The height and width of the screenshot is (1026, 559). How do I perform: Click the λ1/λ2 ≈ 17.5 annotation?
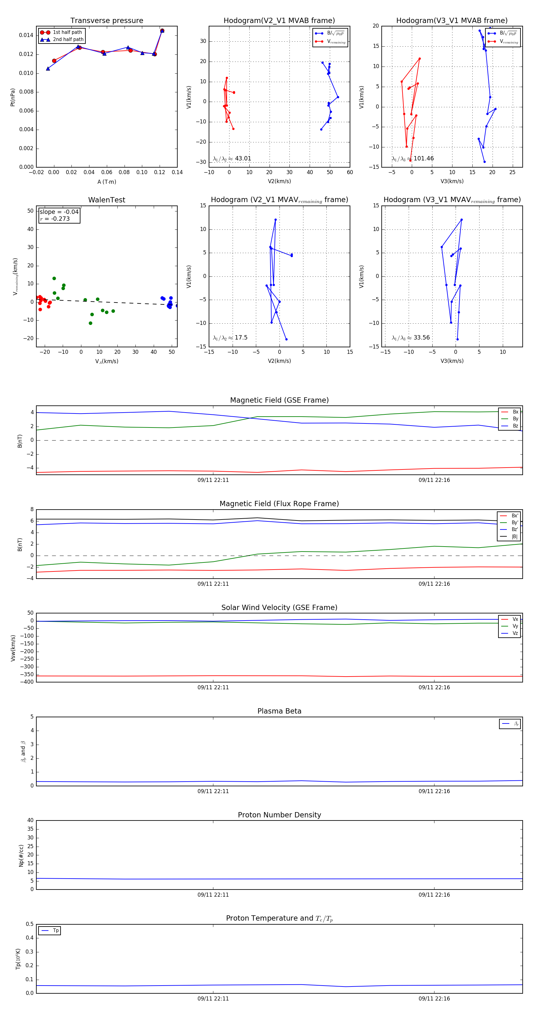pos(230,338)
